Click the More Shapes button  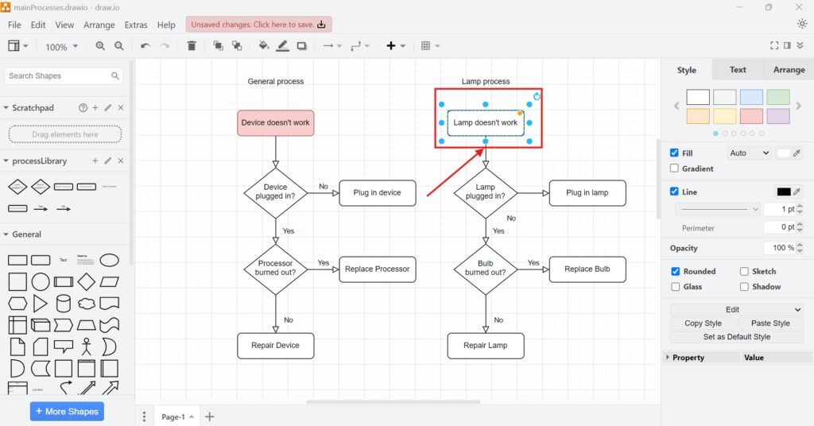click(x=67, y=412)
